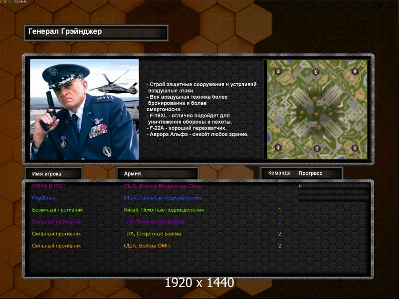
Task: Click the 'Имя игрока' column header
Action: pyautogui.click(x=53, y=174)
